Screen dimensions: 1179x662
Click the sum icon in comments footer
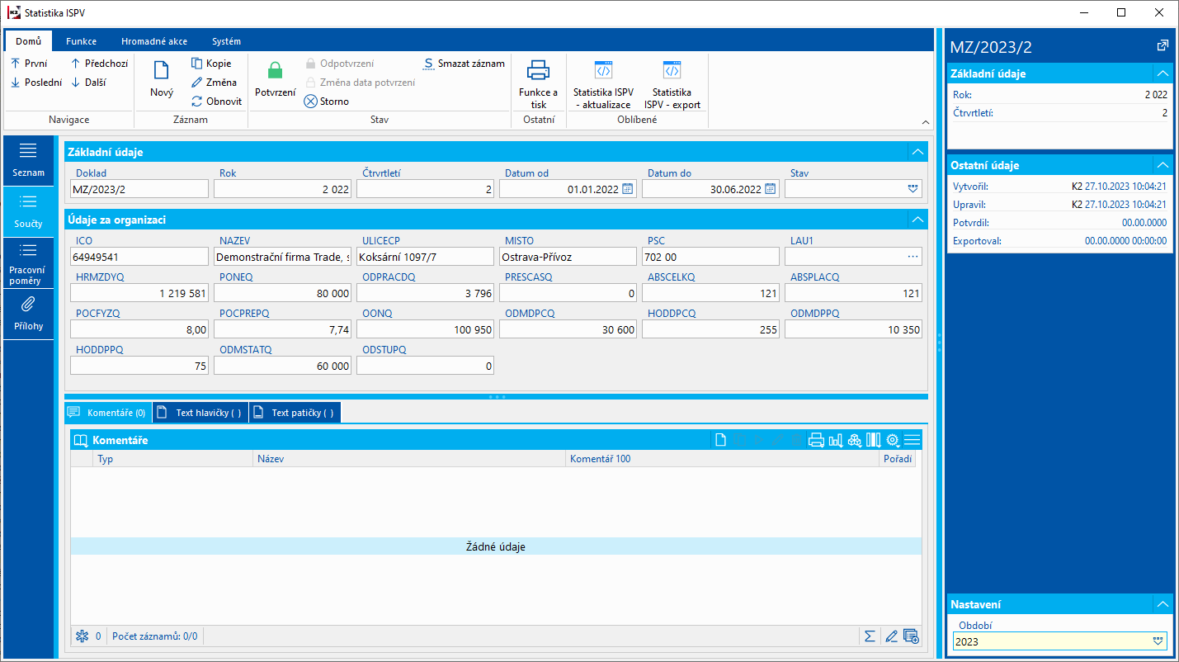click(x=869, y=636)
